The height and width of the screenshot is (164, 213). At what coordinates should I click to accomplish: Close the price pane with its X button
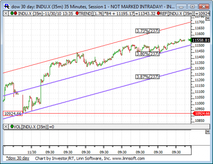click(6, 13)
